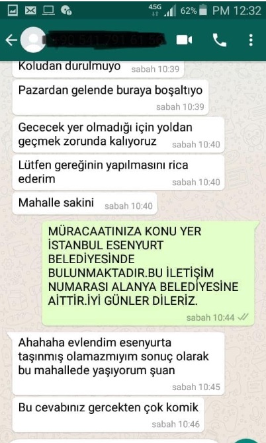Select the "Koludan durulmuyo" message
This screenshot has width=266, height=443.
98,68
